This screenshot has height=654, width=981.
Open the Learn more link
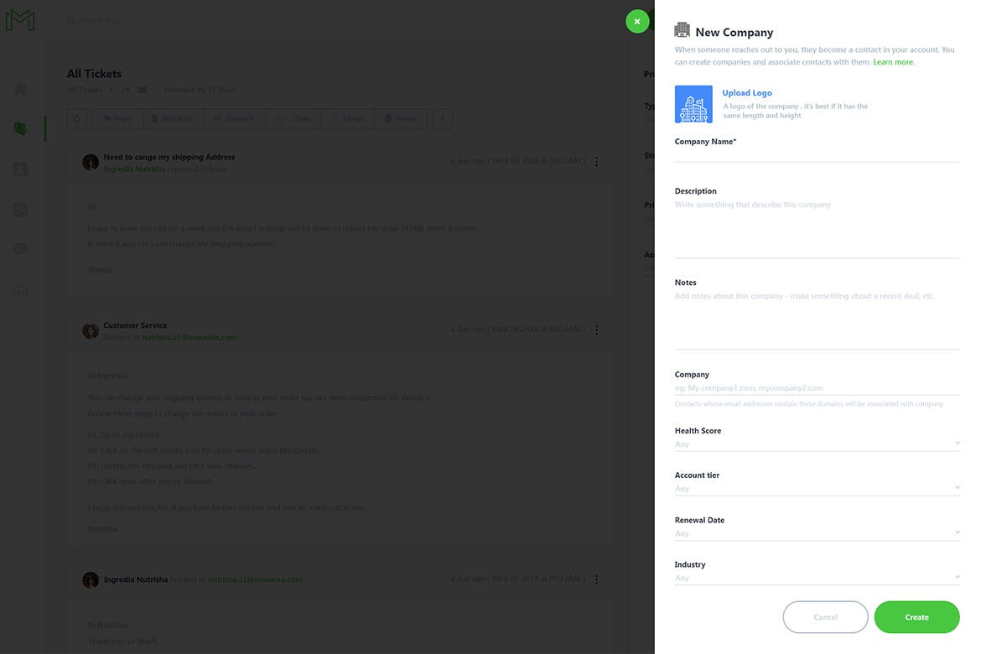coord(893,62)
